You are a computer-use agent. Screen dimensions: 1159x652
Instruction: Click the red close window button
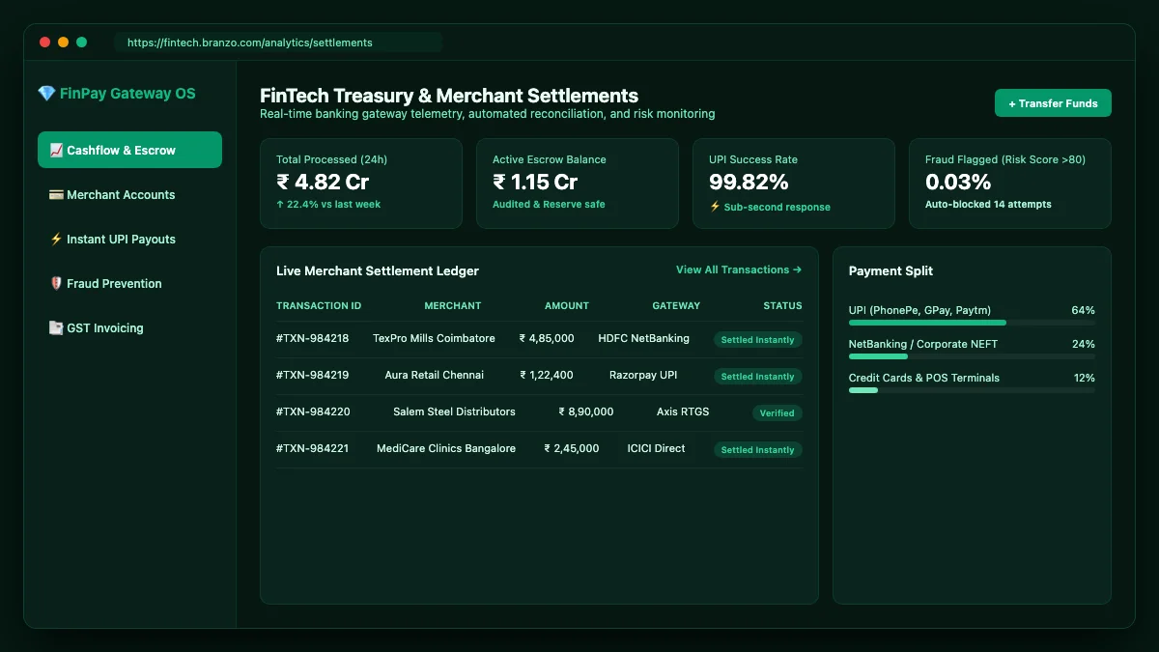[44, 43]
